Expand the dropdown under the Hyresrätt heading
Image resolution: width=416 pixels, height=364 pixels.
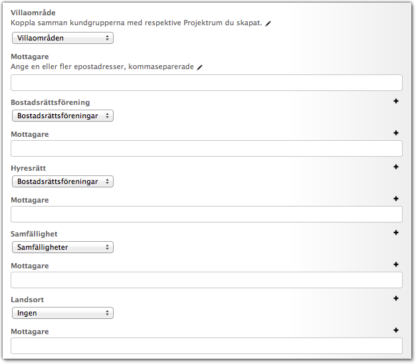click(x=62, y=181)
